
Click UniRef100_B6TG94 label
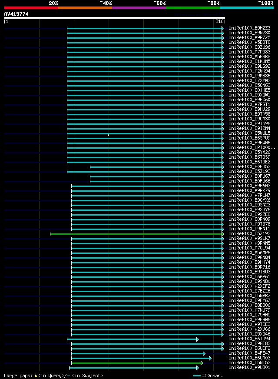249,339
